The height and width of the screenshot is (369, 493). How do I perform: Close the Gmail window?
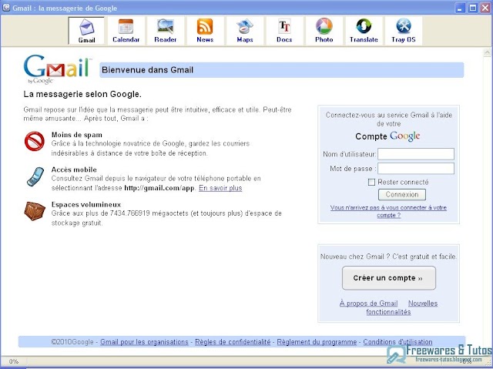click(x=485, y=8)
